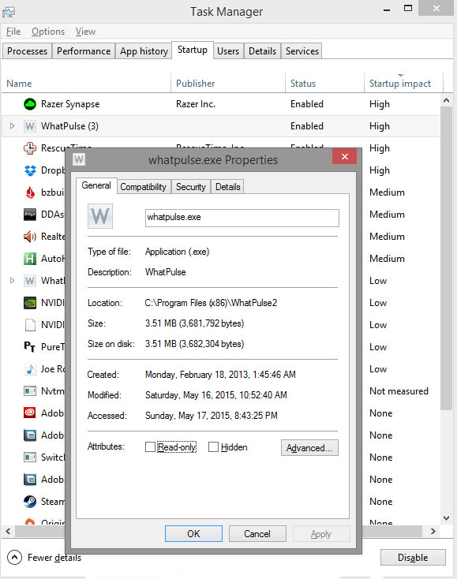Click the Disable button
This screenshot has width=457, height=579.
tap(413, 557)
